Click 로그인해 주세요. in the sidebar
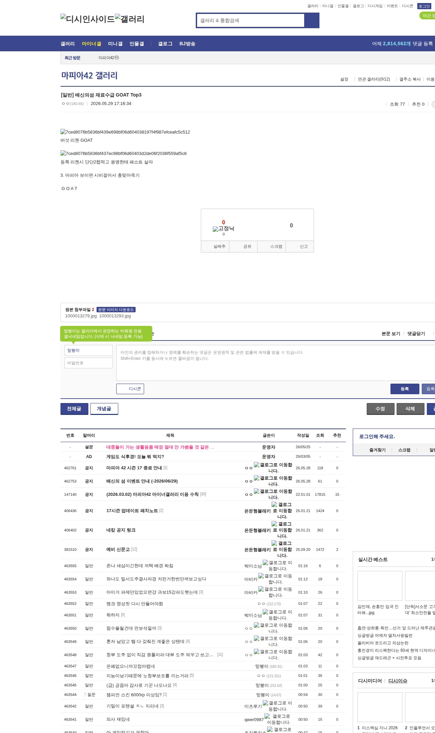The height and width of the screenshot is (733, 435). pyautogui.click(x=377, y=437)
